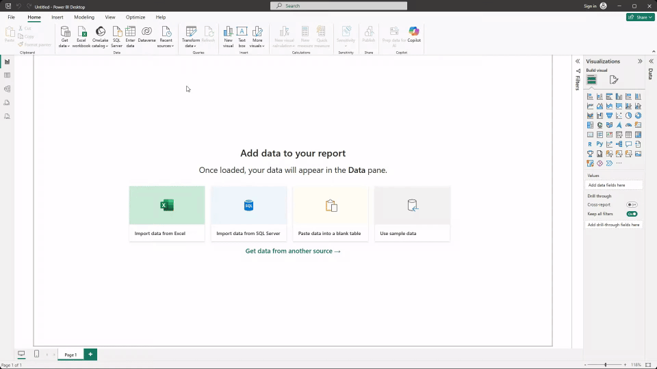
Task: Select Python visual
Action: click(x=600, y=144)
